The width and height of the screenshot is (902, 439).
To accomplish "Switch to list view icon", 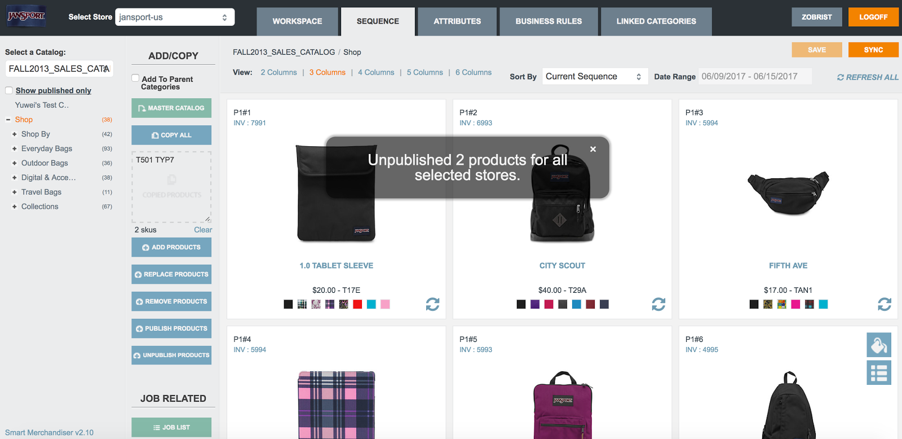I will (879, 373).
